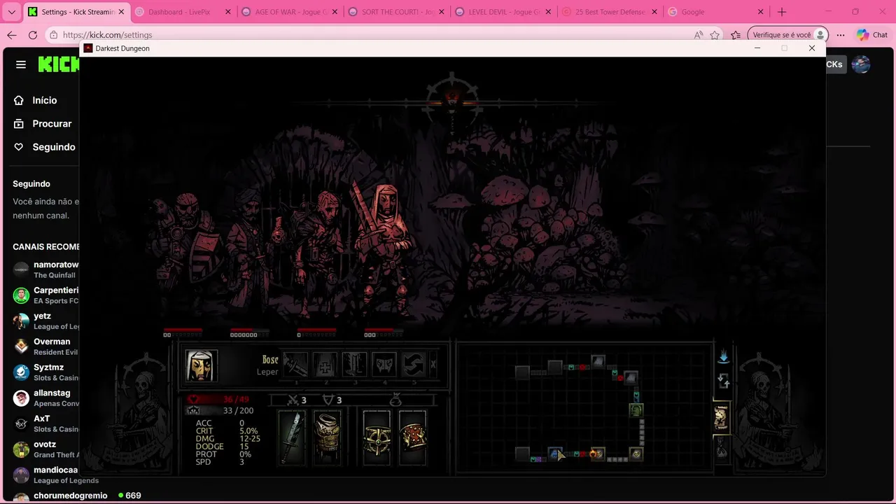Click the browser back arrow
The image size is (896, 504).
(x=12, y=35)
